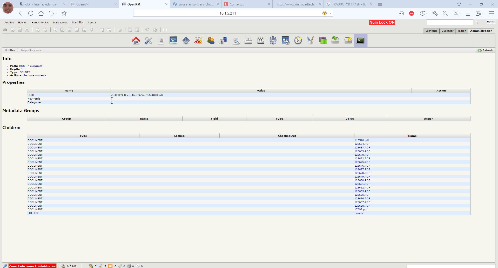Click the search field next to the avatar

click(x=449, y=22)
